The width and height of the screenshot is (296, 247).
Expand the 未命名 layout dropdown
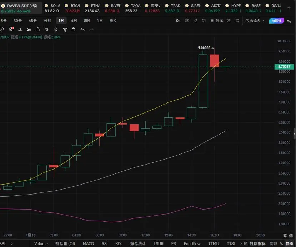pyautogui.click(x=254, y=21)
